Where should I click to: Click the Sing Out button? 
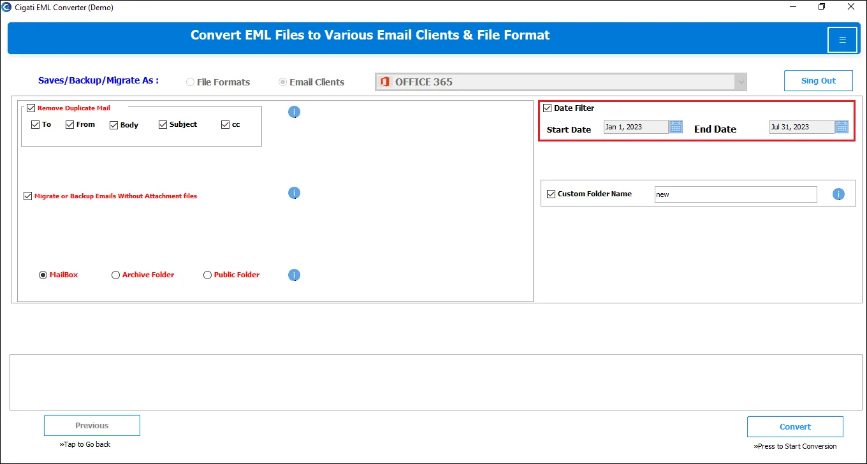819,81
